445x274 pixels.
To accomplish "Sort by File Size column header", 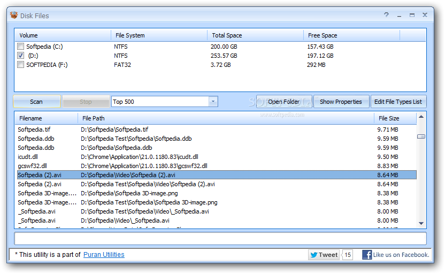I will [x=395, y=118].
